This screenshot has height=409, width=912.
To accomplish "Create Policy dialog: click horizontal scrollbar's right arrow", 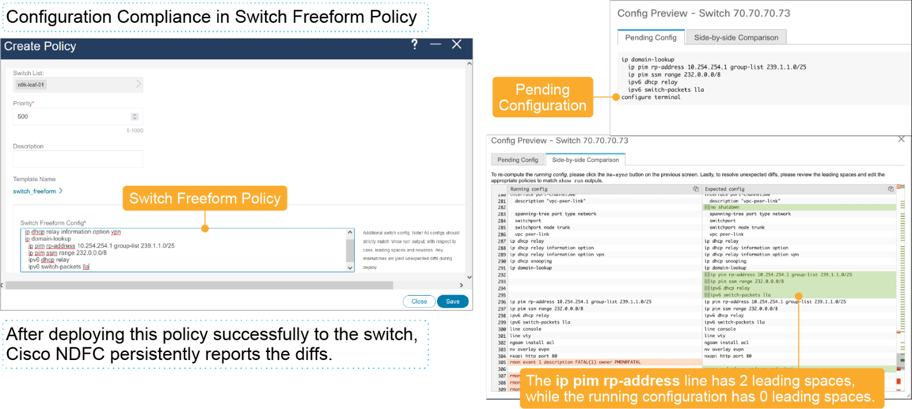I will 461,285.
